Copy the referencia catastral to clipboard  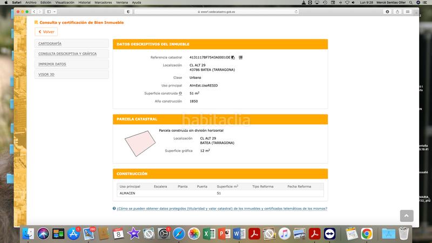click(233, 57)
